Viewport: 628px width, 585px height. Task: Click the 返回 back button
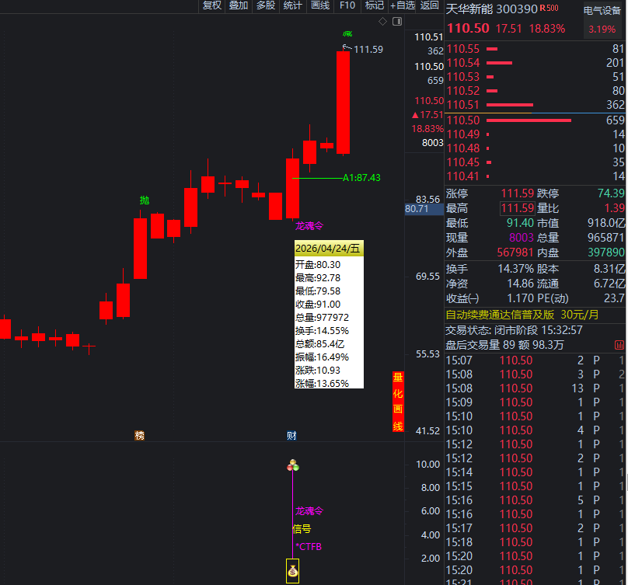click(430, 5)
